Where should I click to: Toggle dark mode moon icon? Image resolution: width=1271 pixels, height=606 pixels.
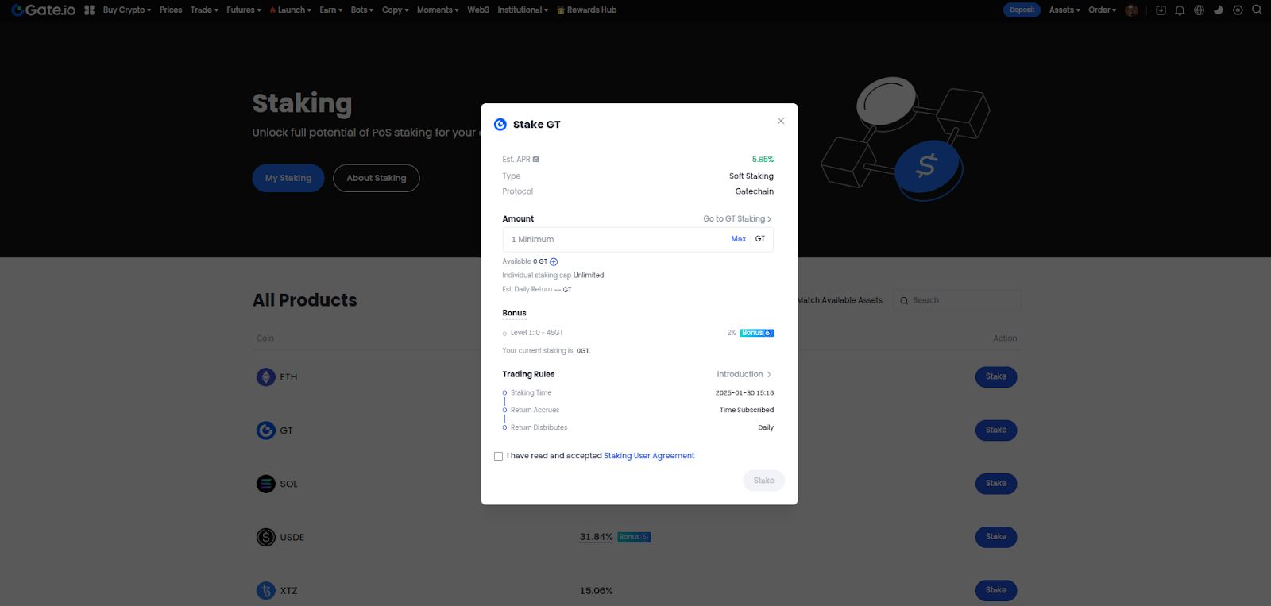(1218, 10)
